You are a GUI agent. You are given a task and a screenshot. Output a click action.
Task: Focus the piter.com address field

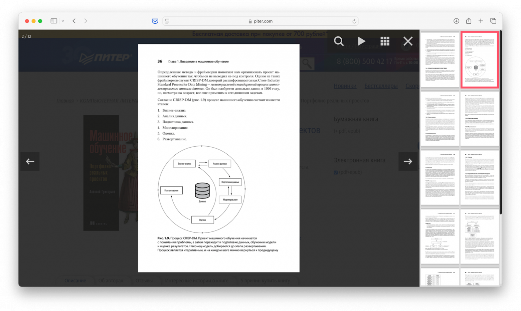point(260,21)
